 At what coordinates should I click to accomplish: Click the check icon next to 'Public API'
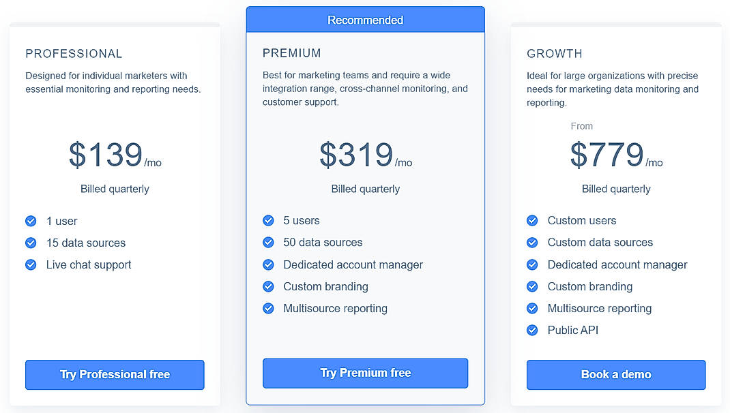[x=532, y=330]
